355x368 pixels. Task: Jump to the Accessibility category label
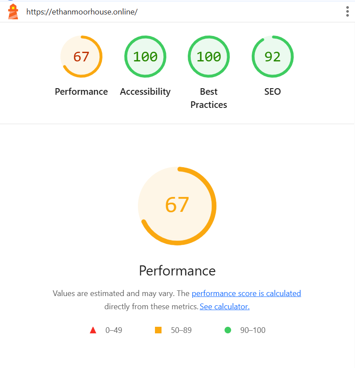[x=145, y=92]
